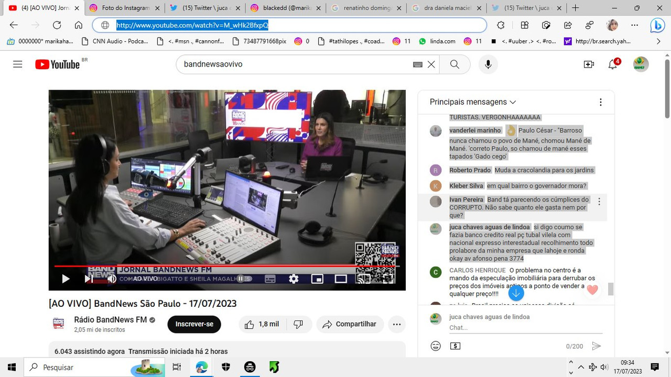Image resolution: width=671 pixels, height=377 pixels.
Task: Click YouTube search box with bandnewsaovivo
Action: point(296,64)
